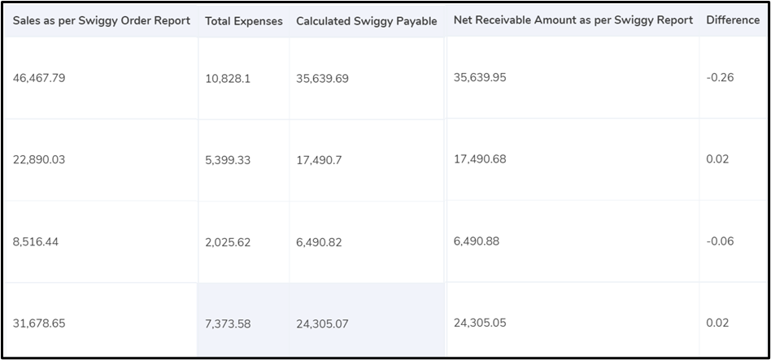
Task: Select total expenses cell 2,025.62
Action: tap(228, 242)
